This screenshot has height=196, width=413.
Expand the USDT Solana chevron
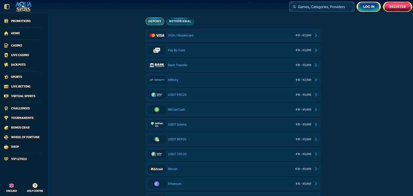316,124
